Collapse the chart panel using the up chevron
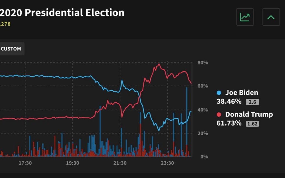This screenshot has width=285, height=178. (271, 17)
